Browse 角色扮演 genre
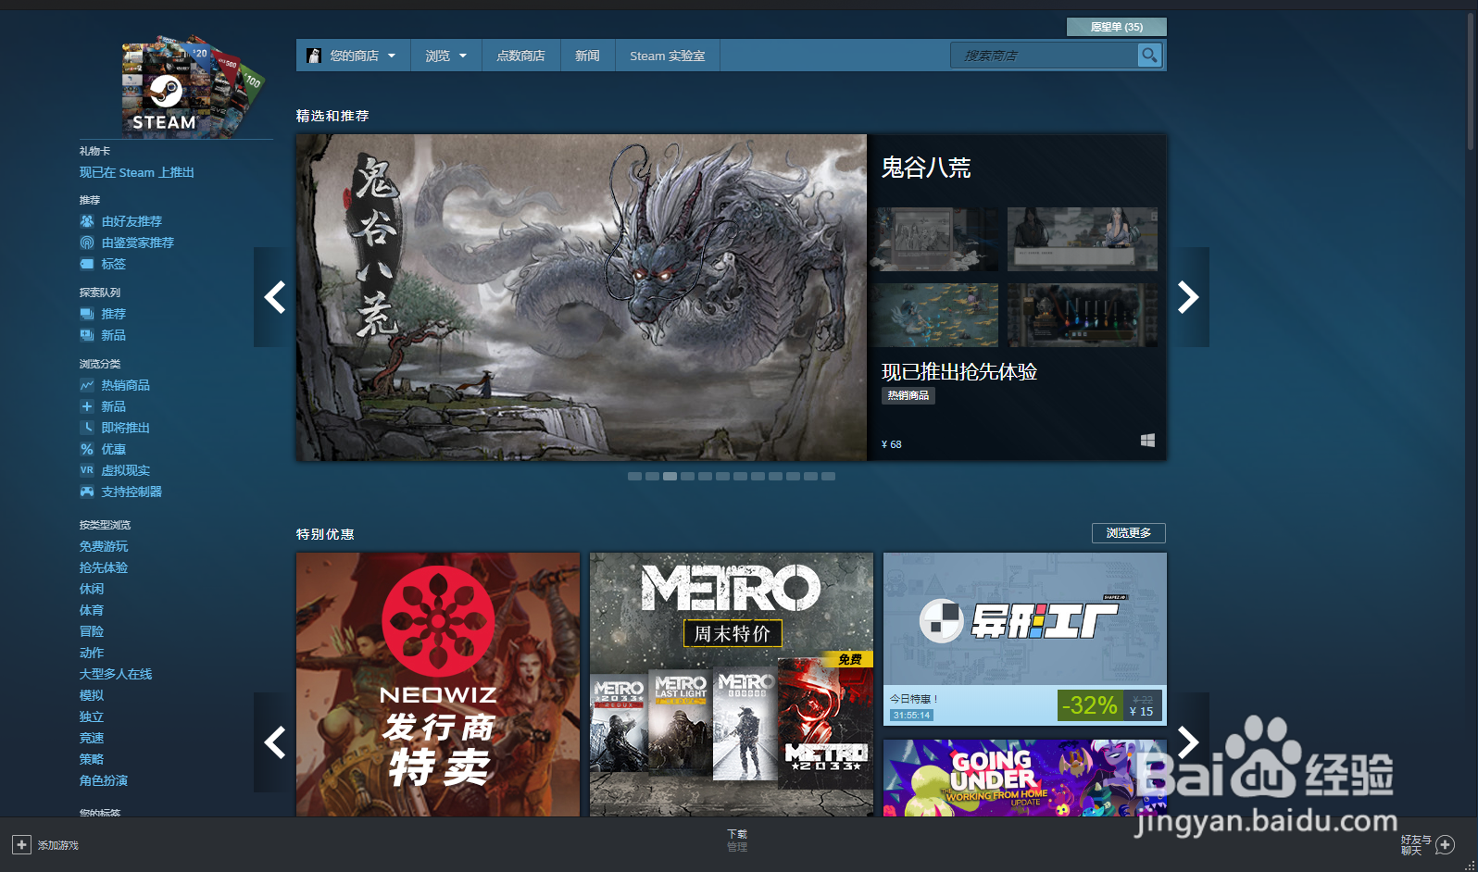Viewport: 1478px width, 872px height. (104, 780)
